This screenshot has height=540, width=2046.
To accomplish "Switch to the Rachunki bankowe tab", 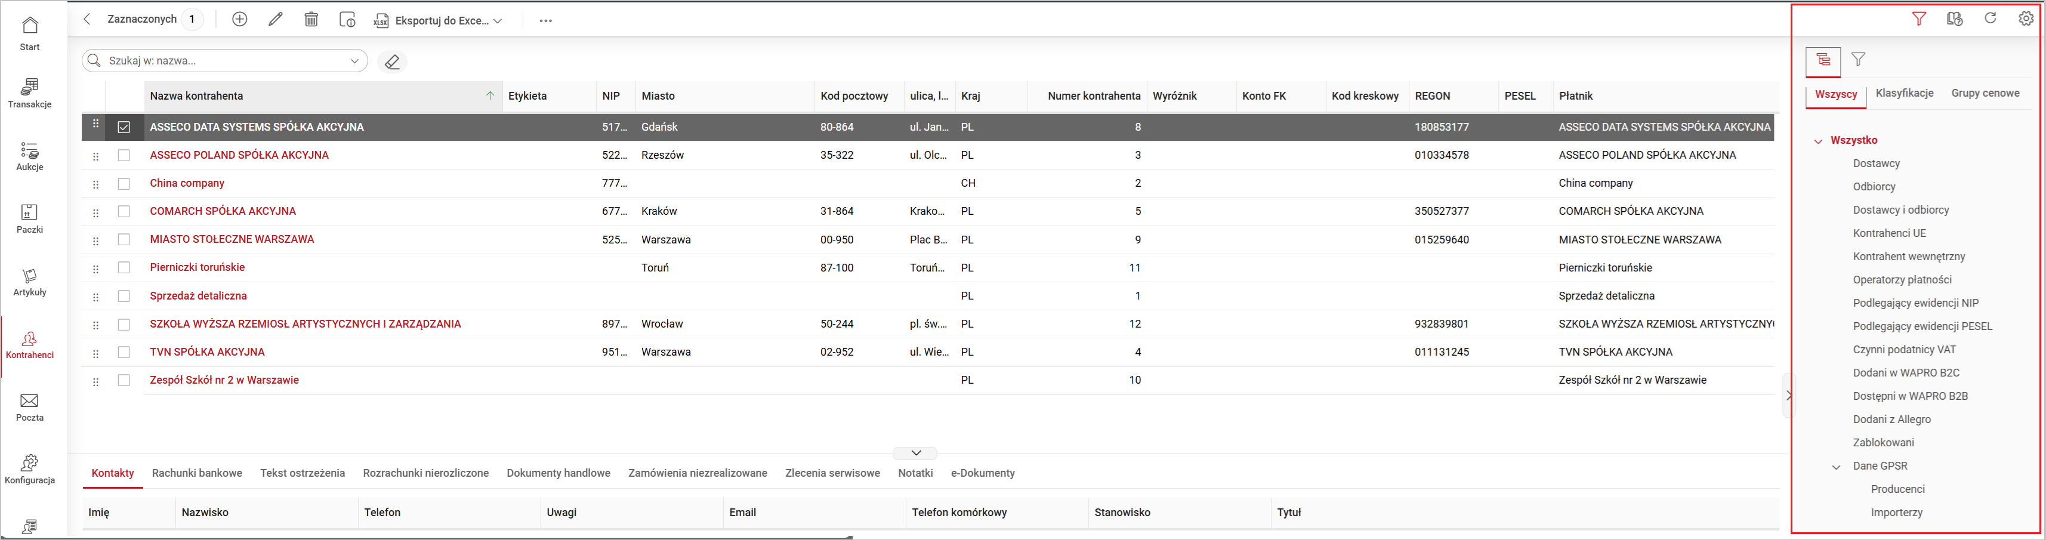I will pos(197,473).
